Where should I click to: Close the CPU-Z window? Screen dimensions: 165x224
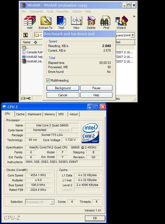[103, 107]
